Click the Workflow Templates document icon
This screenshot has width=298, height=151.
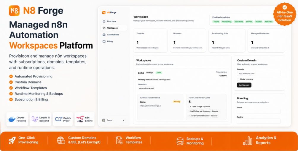(x=119, y=140)
